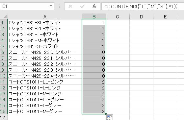Select column A header

[x=45, y=16]
